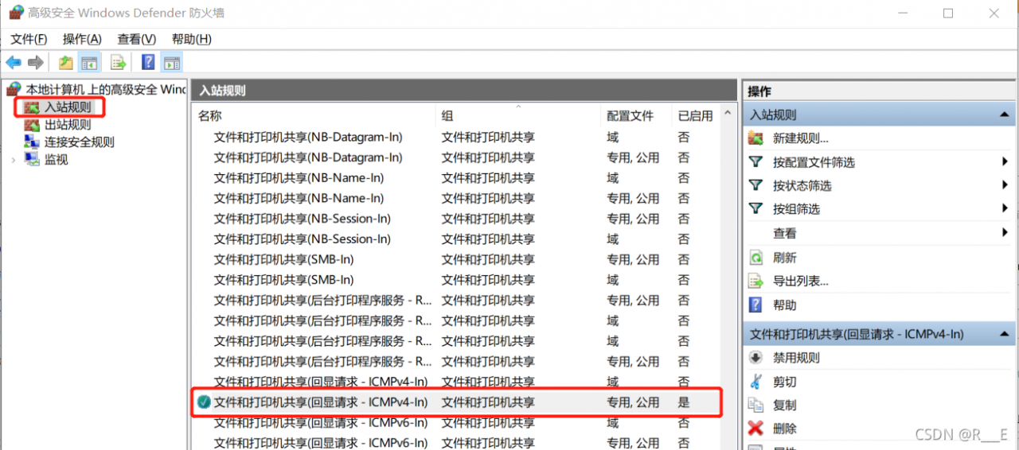Sort by the 配置文件 column header
1019x450 pixels.
pyautogui.click(x=636, y=115)
